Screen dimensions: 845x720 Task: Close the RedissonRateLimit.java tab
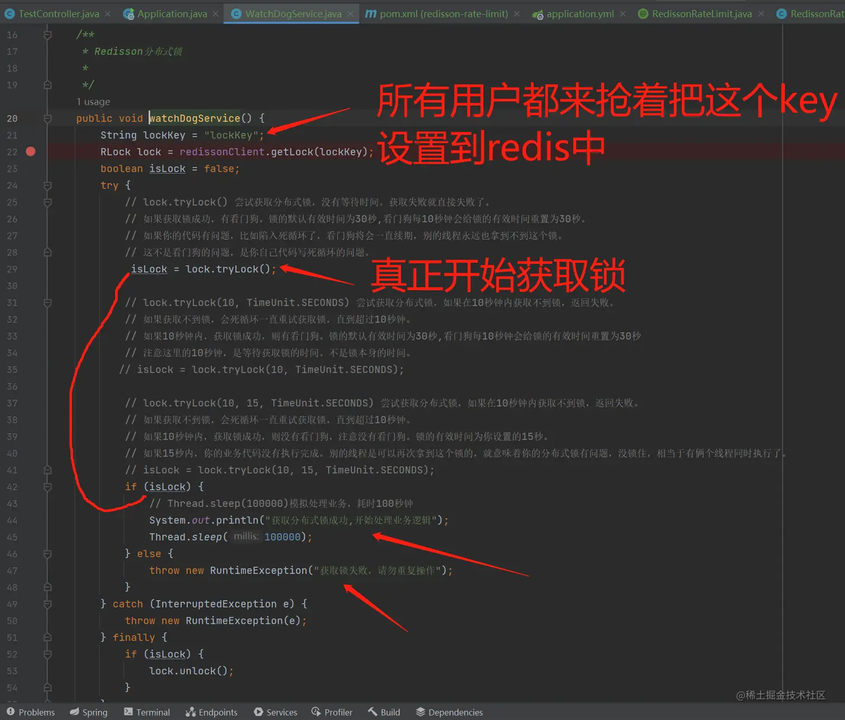tap(761, 14)
